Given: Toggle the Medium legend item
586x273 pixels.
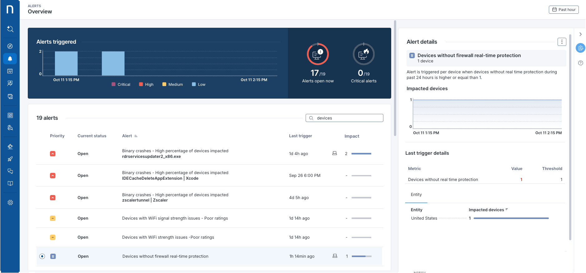Looking at the screenshot, I should pos(173,85).
